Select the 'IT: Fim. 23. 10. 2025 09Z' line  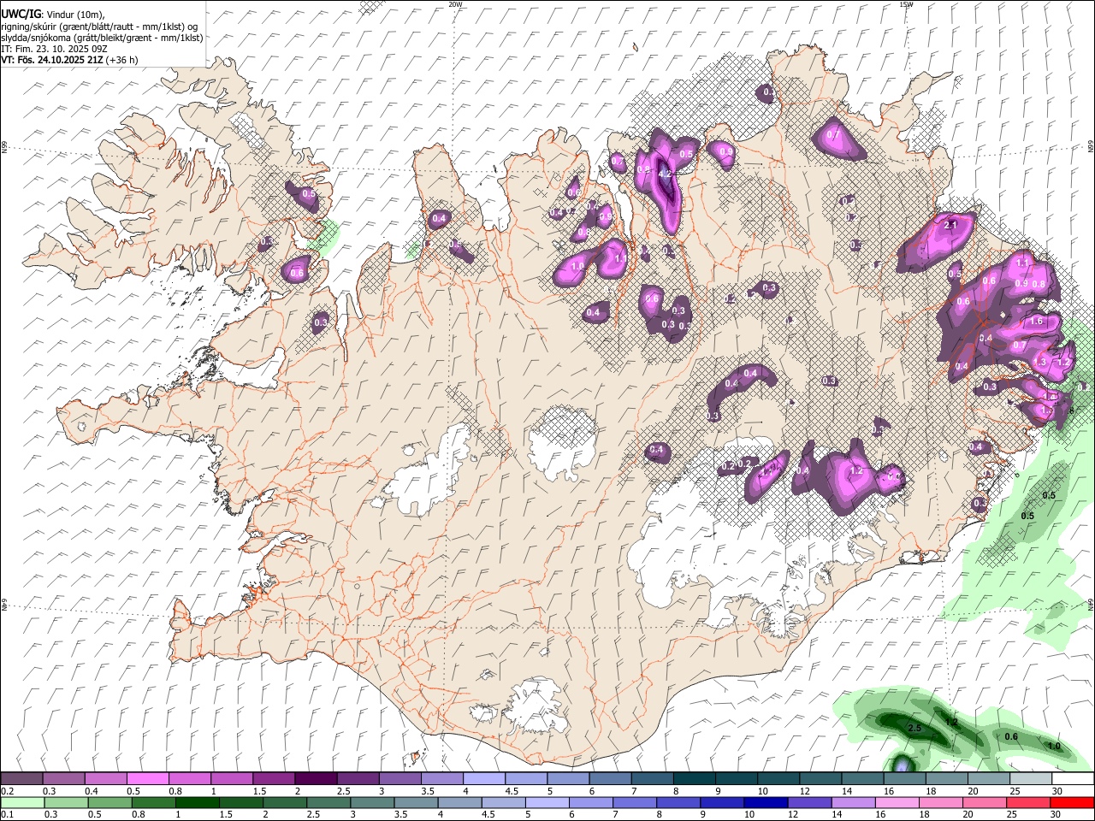point(54,49)
